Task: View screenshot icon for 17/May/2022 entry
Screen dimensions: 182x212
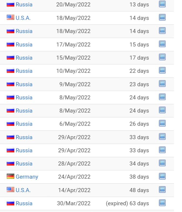Action: [x=162, y=44]
